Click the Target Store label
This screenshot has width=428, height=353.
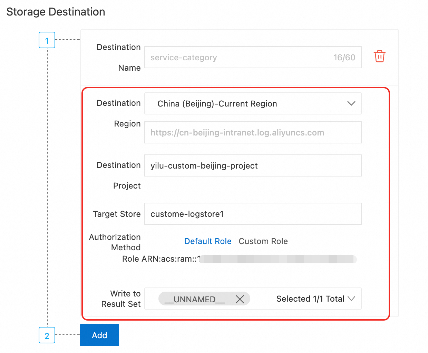pos(117,214)
